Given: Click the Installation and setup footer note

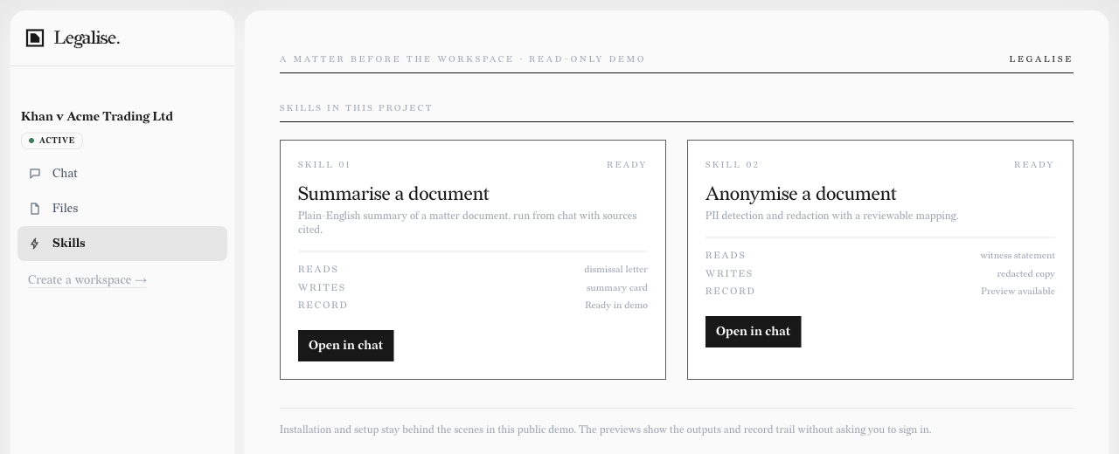Looking at the screenshot, I should (605, 430).
